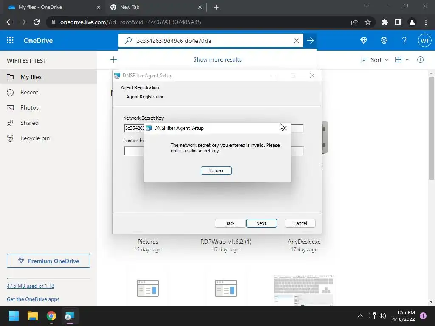Open the network tray icon
The width and height of the screenshot is (435, 326).
(x=372, y=316)
